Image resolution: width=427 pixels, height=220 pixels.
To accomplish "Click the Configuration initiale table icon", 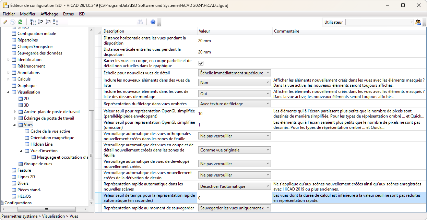I will pyautogui.click(x=14, y=34).
